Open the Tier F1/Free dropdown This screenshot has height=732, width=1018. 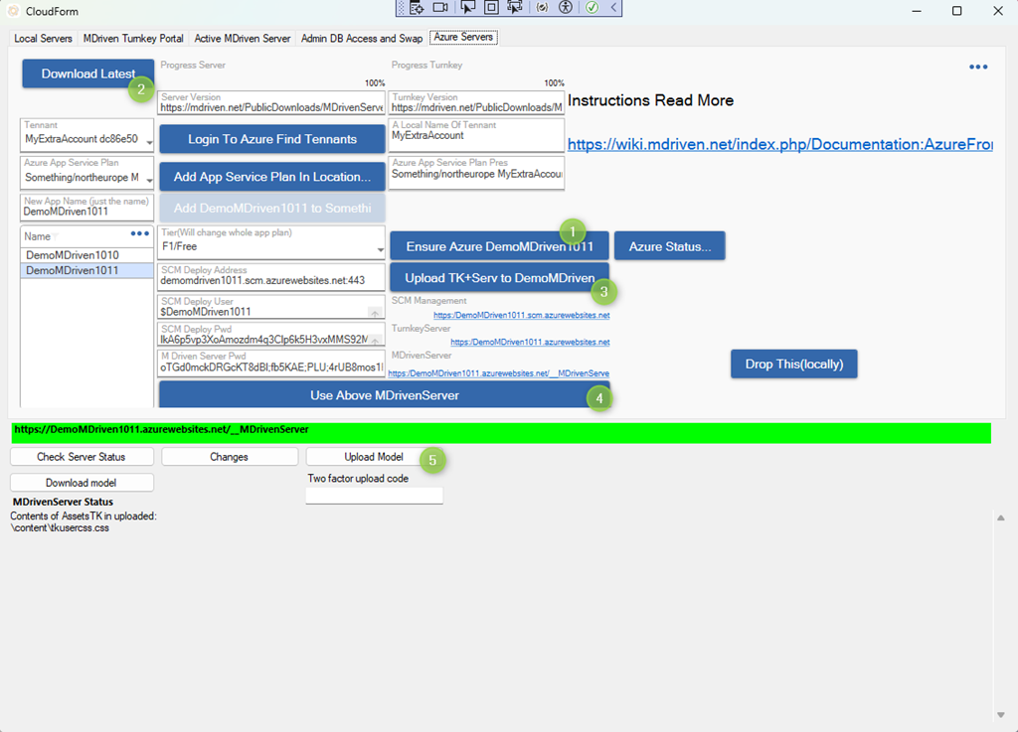click(x=381, y=249)
